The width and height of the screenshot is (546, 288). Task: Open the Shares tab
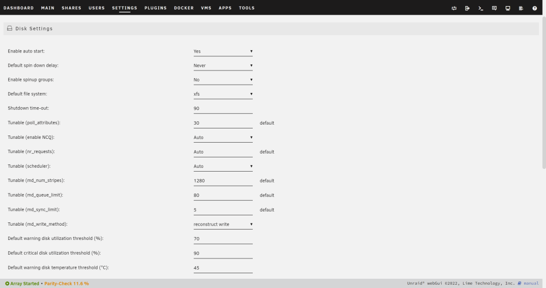click(x=72, y=8)
